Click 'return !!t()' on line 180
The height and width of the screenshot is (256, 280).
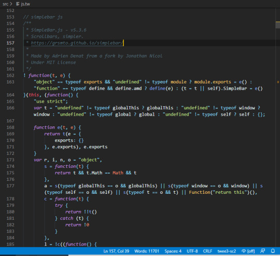pos(81,212)
